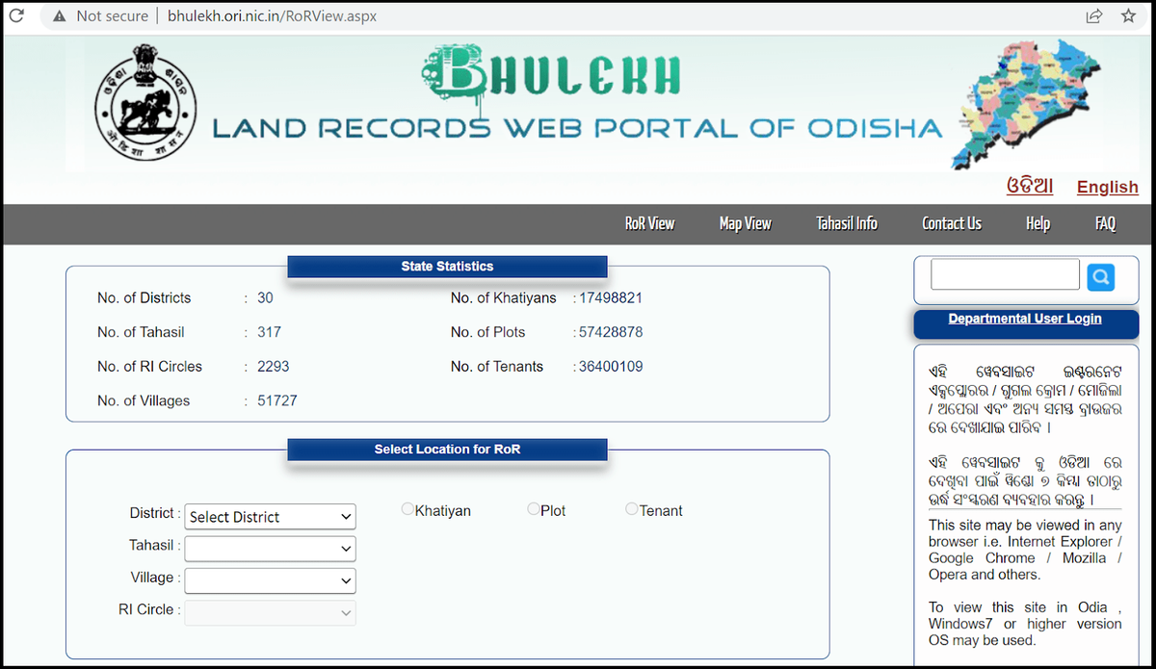
Task: Click the browser share icon
Action: click(x=1092, y=15)
